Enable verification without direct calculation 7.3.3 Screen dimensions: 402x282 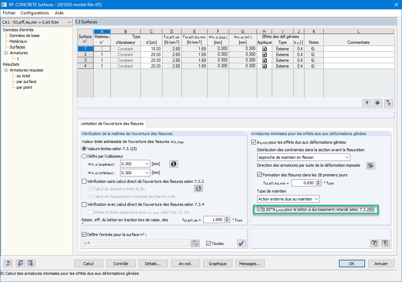pyautogui.click(x=84, y=181)
